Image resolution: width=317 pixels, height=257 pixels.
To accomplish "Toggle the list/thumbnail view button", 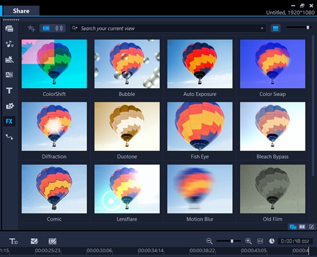I will (x=276, y=28).
